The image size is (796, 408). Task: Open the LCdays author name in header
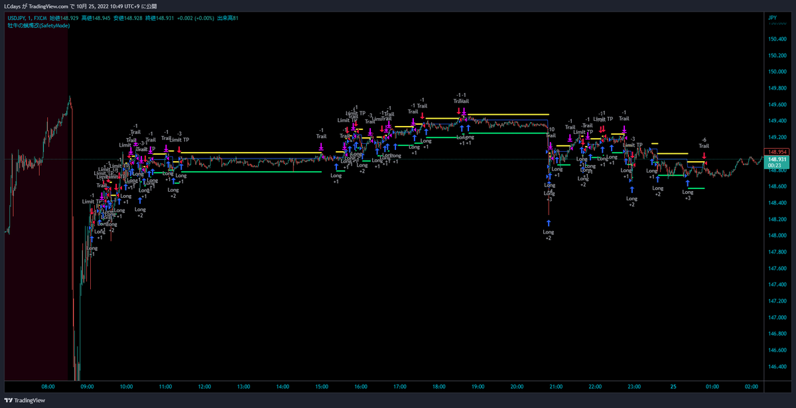(13, 5)
